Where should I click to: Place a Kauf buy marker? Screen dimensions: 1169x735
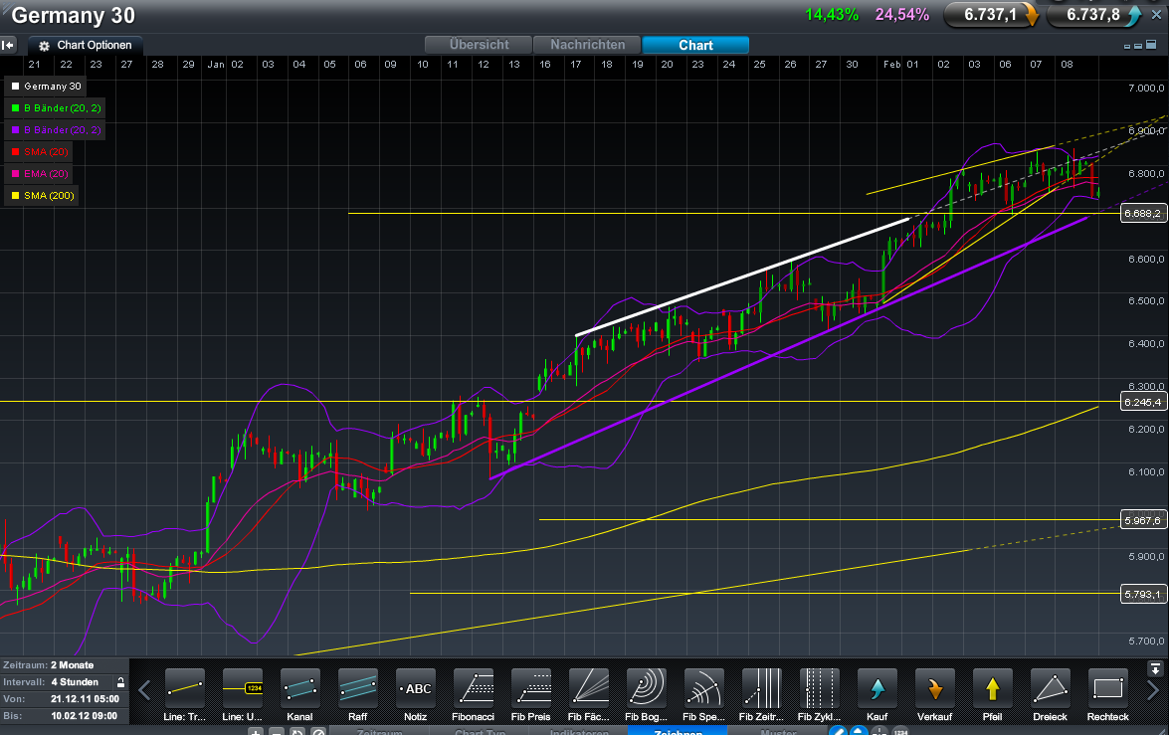877,688
